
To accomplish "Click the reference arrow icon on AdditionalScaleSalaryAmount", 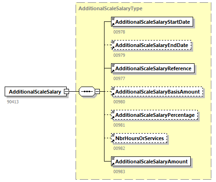I will [x=113, y=164].
